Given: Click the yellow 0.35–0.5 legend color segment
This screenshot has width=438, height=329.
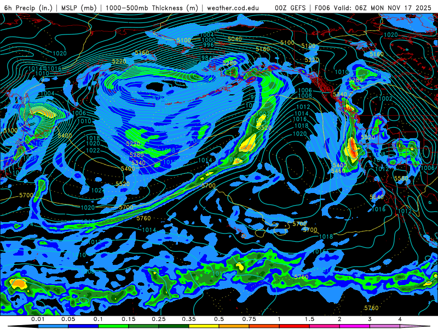Looking at the screenshot, I should point(204,326).
